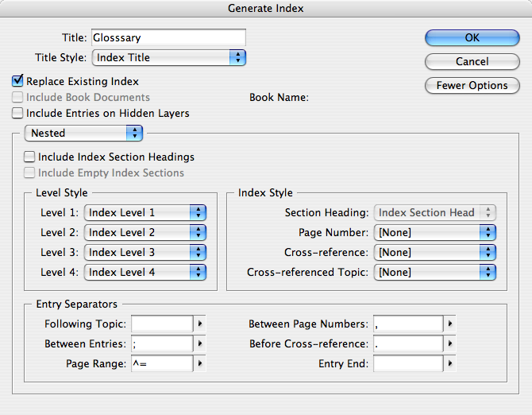
Task: Open the Cross-referenced Topic style dropdown
Action: [x=434, y=272]
